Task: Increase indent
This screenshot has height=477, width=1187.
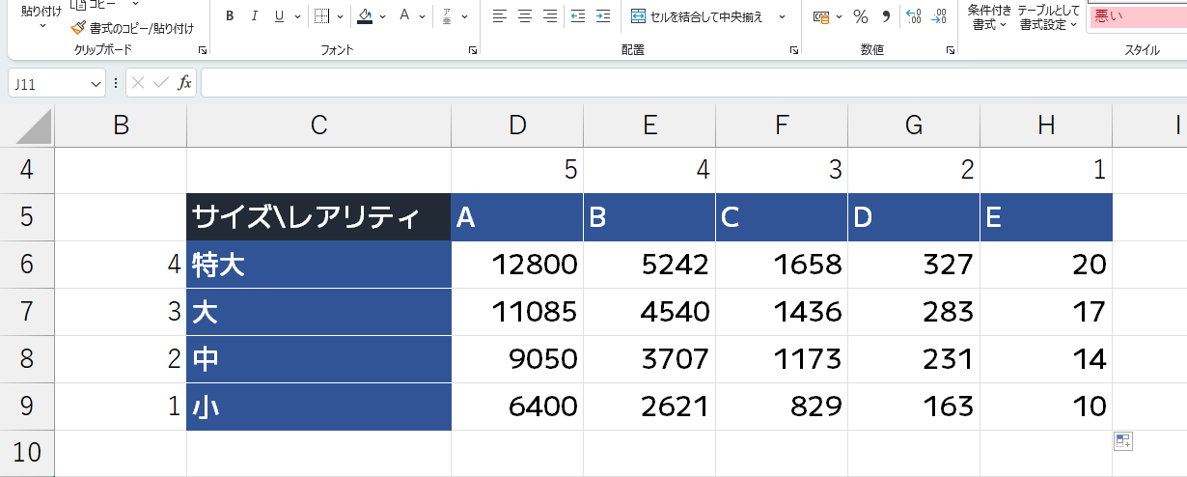Action: (603, 15)
